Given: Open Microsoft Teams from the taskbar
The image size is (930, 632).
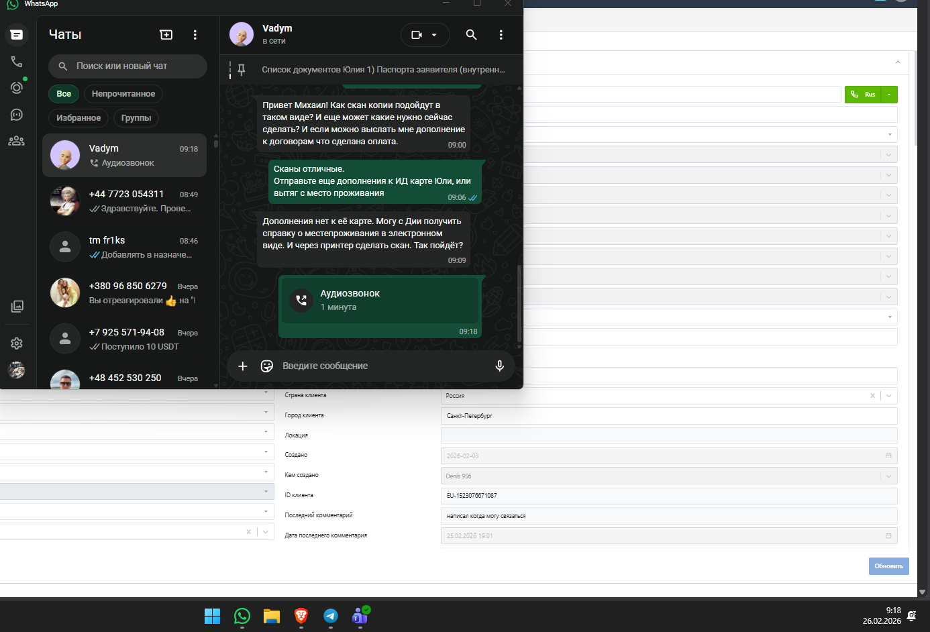Looking at the screenshot, I should [360, 616].
